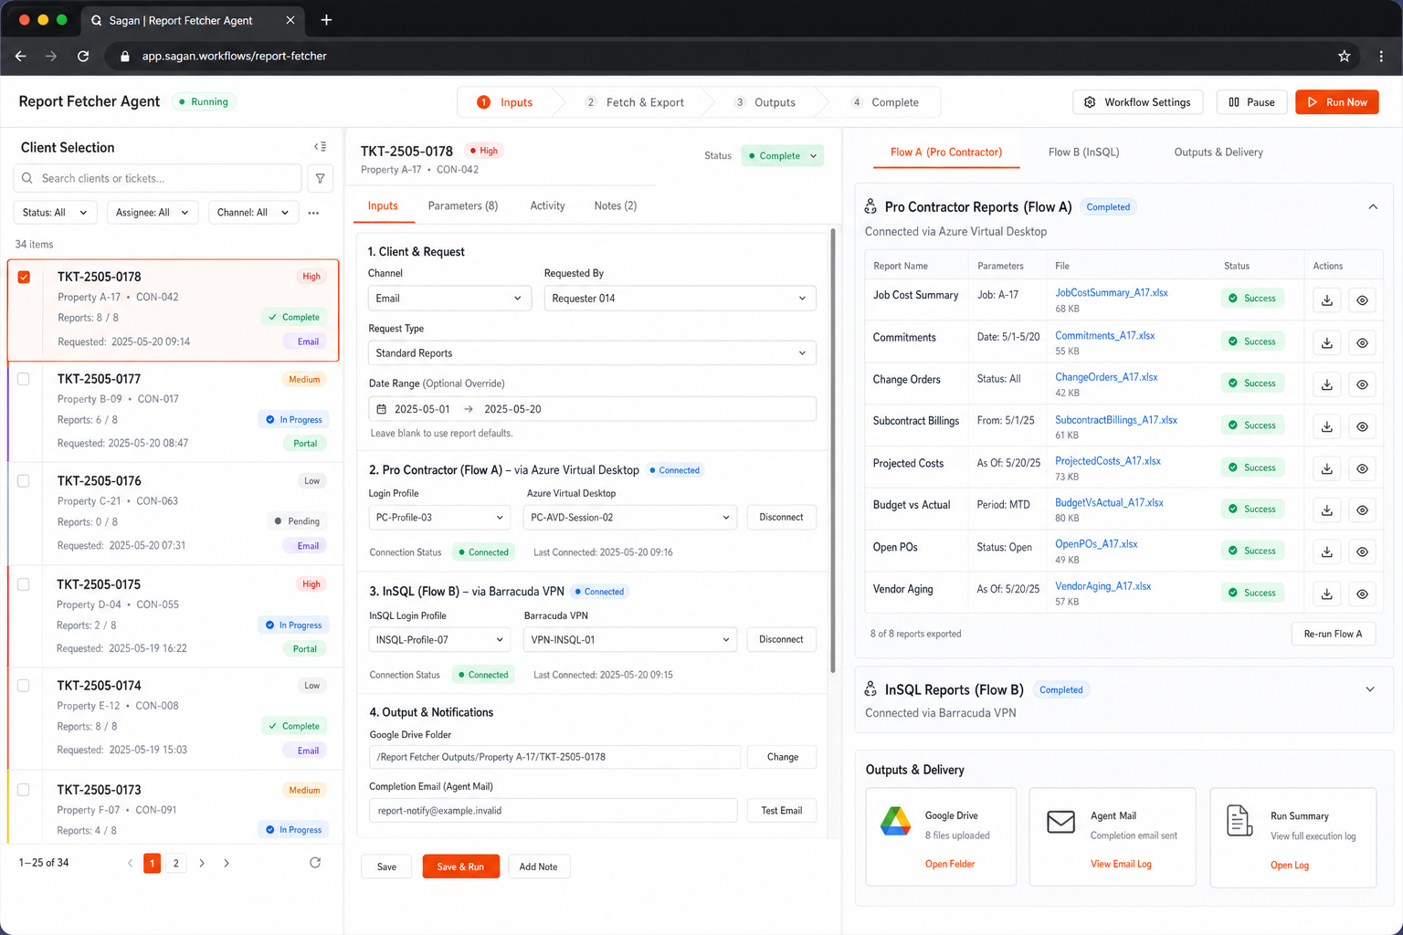Open the Assignee: All filter dropdown
This screenshot has height=935, width=1403.
(x=153, y=213)
